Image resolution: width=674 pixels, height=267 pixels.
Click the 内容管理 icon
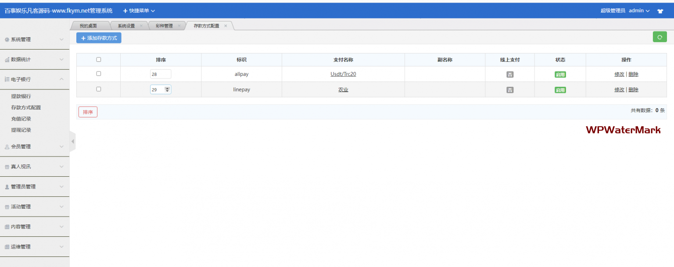(7, 227)
